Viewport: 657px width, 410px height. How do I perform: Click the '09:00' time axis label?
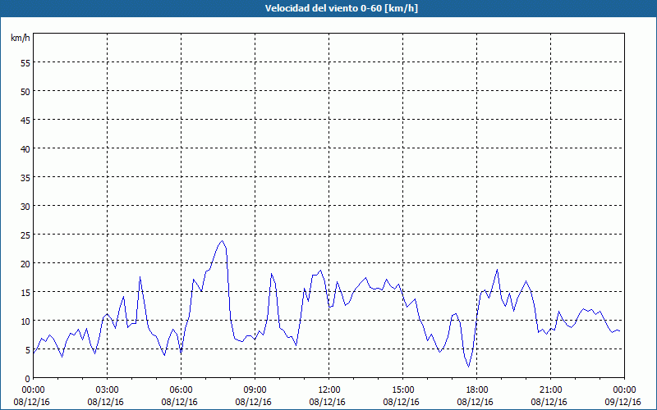[255, 390]
